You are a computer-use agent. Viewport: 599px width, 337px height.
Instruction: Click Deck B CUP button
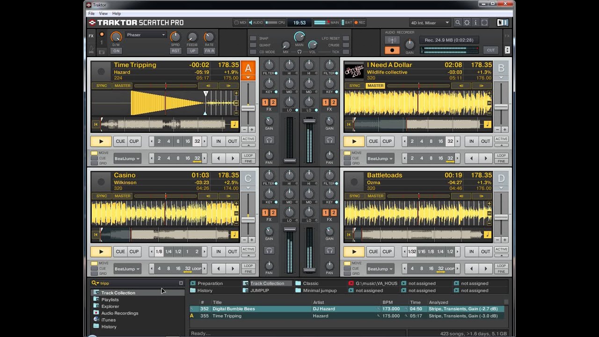click(387, 141)
